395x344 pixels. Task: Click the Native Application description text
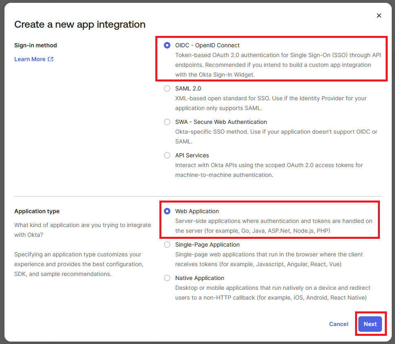click(271, 293)
